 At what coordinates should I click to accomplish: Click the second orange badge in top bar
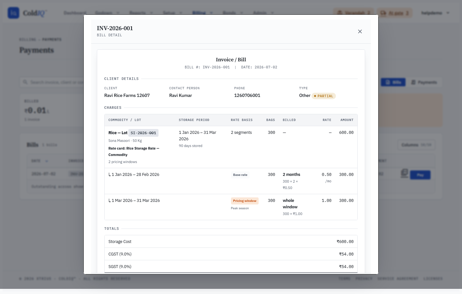click(395, 13)
